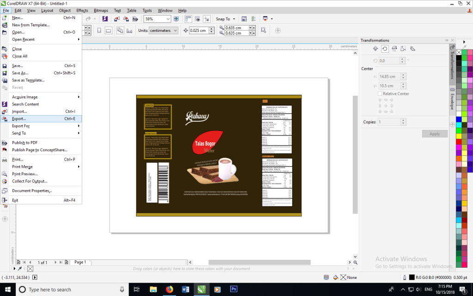Select the Scale and mirror transformation icon
Viewport: 473px width, 296px height.
coord(394,49)
